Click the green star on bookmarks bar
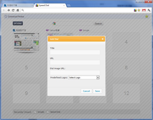Viewport: 153px width, 120px height. [147, 16]
